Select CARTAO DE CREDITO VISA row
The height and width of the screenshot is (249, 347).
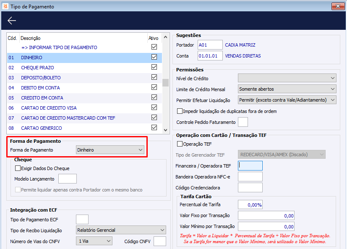(84, 108)
